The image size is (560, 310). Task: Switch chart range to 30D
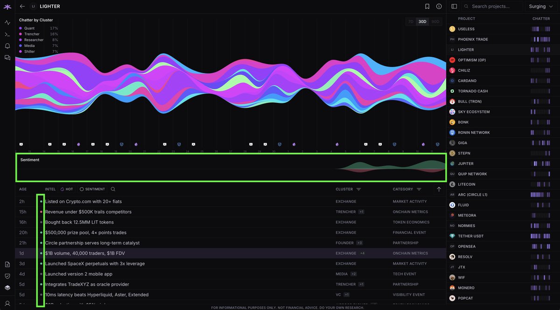click(x=422, y=22)
